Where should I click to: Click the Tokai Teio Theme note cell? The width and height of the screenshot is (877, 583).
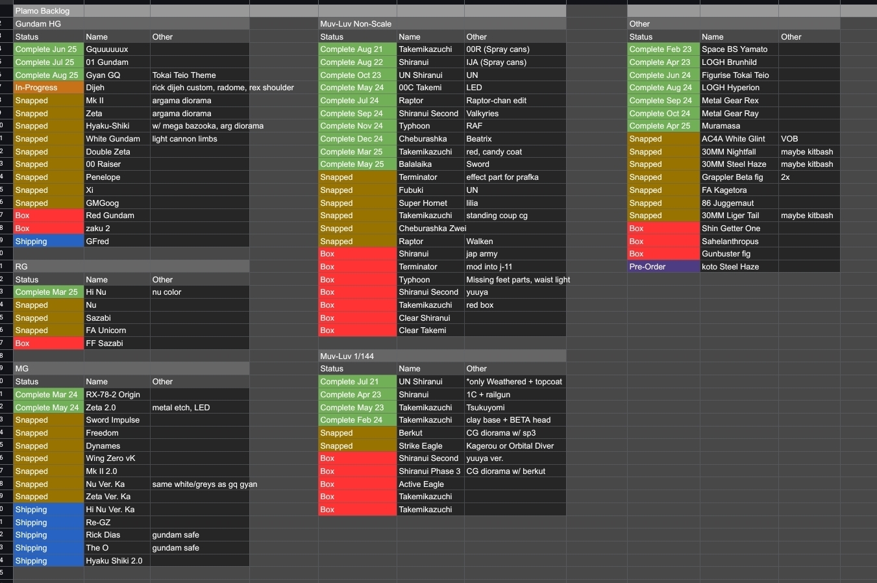pos(200,75)
